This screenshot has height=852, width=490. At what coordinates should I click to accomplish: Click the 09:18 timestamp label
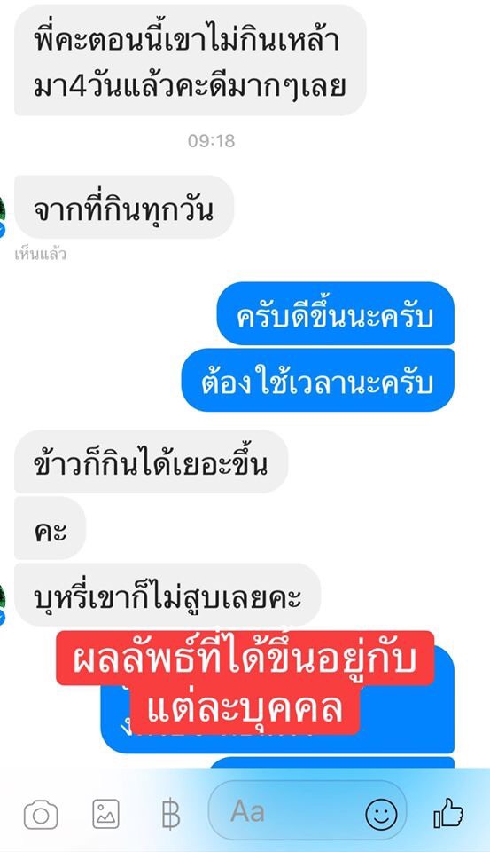tap(211, 141)
